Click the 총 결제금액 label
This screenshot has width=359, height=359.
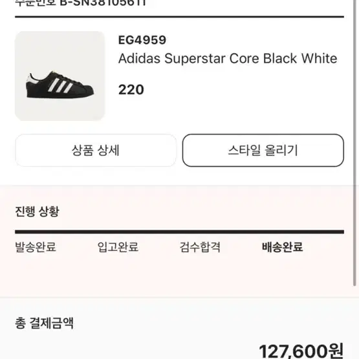tap(44, 323)
